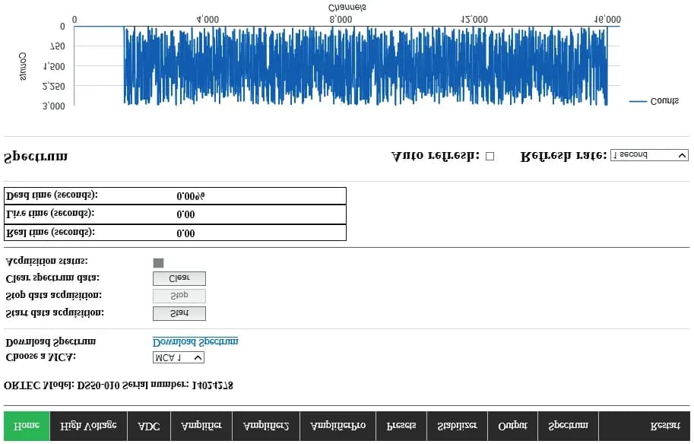Follow the Download Spectrum link
Screen dimensions: 694x444
(x=195, y=341)
